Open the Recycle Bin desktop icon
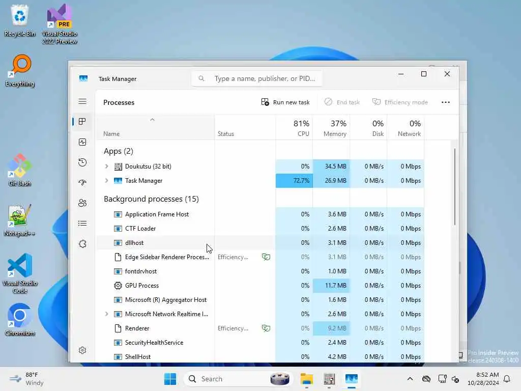521x391 pixels. coord(20,20)
